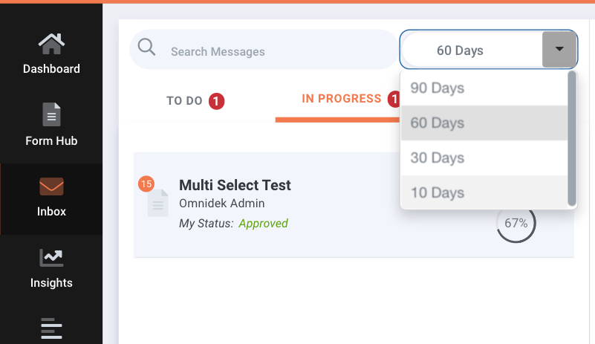
Task: Click the text-lines icon below Insights
Action: pos(51,328)
